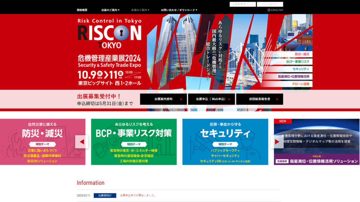Open the プレスの方へ button
Image resolution: width=360 pixels, height=202 pixels.
click(270, 4)
